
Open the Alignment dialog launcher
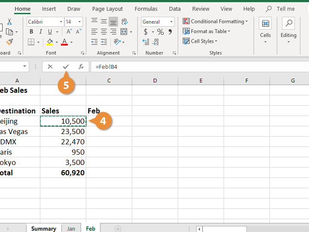[x=134, y=53]
